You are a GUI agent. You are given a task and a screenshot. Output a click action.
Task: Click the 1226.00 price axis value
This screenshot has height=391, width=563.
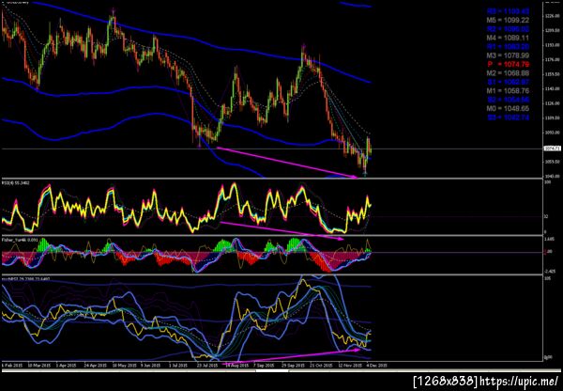point(553,16)
